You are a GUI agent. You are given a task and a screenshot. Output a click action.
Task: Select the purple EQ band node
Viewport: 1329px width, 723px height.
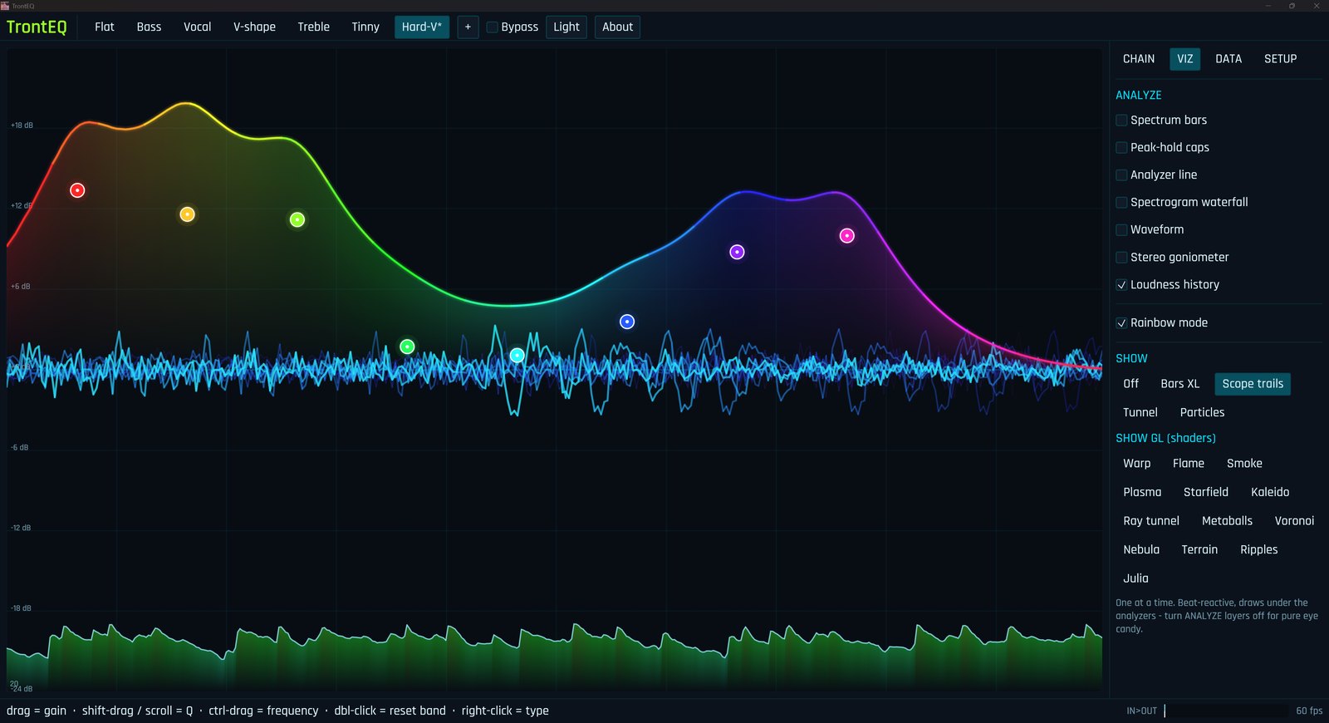pyautogui.click(x=737, y=252)
